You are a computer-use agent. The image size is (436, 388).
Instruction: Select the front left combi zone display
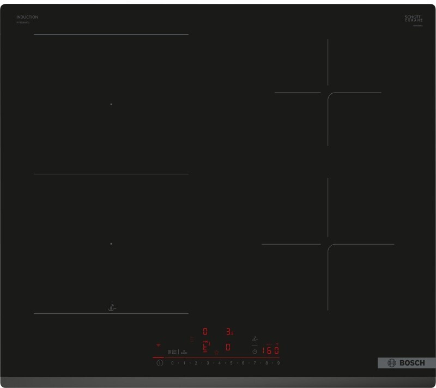[206, 347]
